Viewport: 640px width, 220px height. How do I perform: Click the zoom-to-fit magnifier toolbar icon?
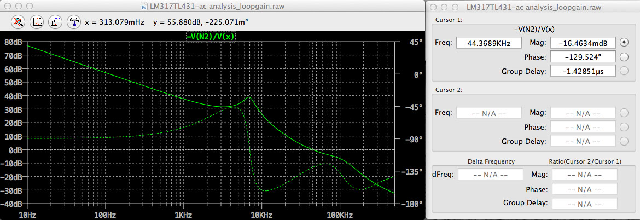[17, 22]
